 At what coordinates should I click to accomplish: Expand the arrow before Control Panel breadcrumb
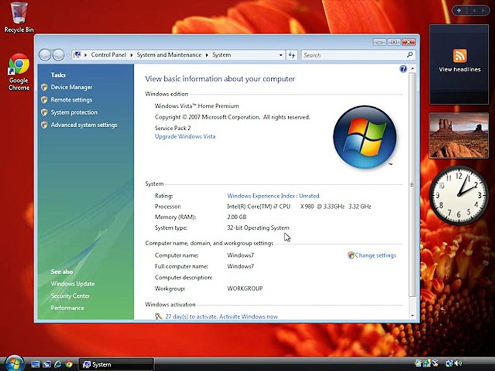click(85, 55)
